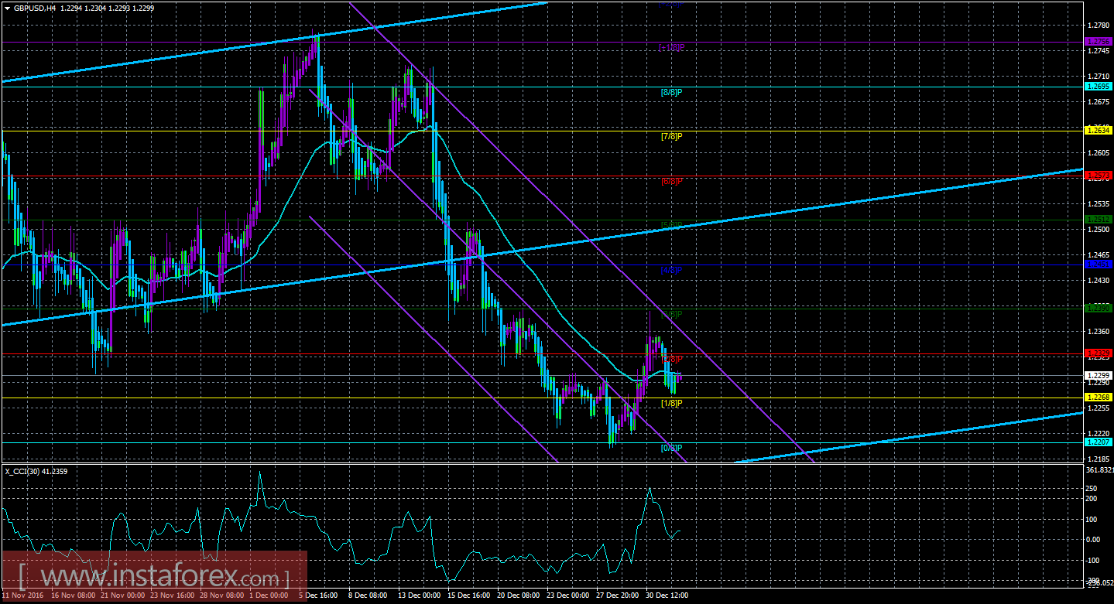Click the cyan 1.2695 price tag
The image size is (1114, 604).
click(x=1099, y=87)
